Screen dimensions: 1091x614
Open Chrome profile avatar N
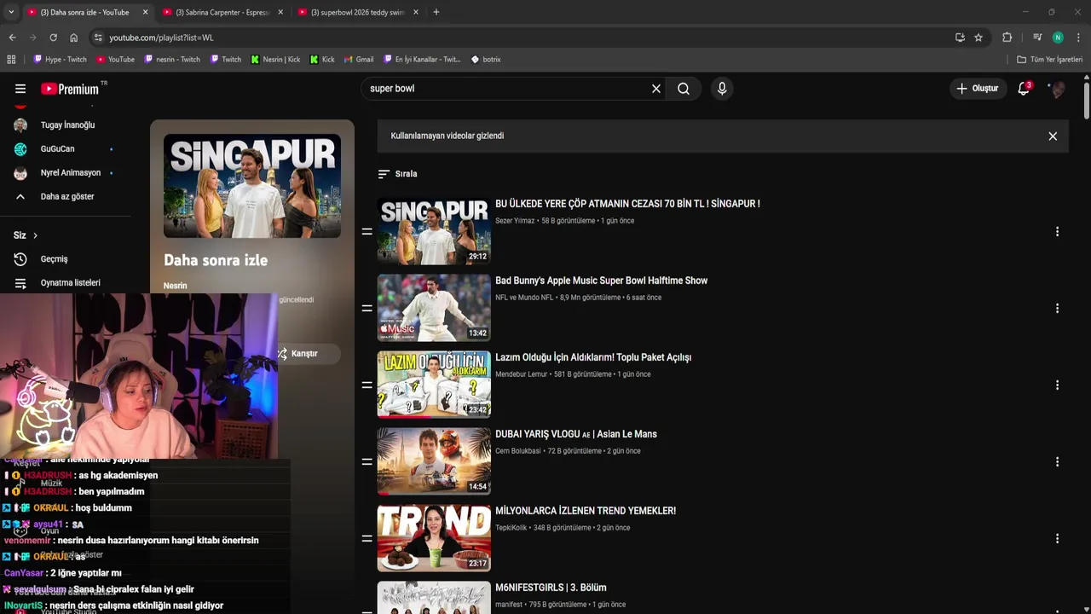[x=1058, y=38]
